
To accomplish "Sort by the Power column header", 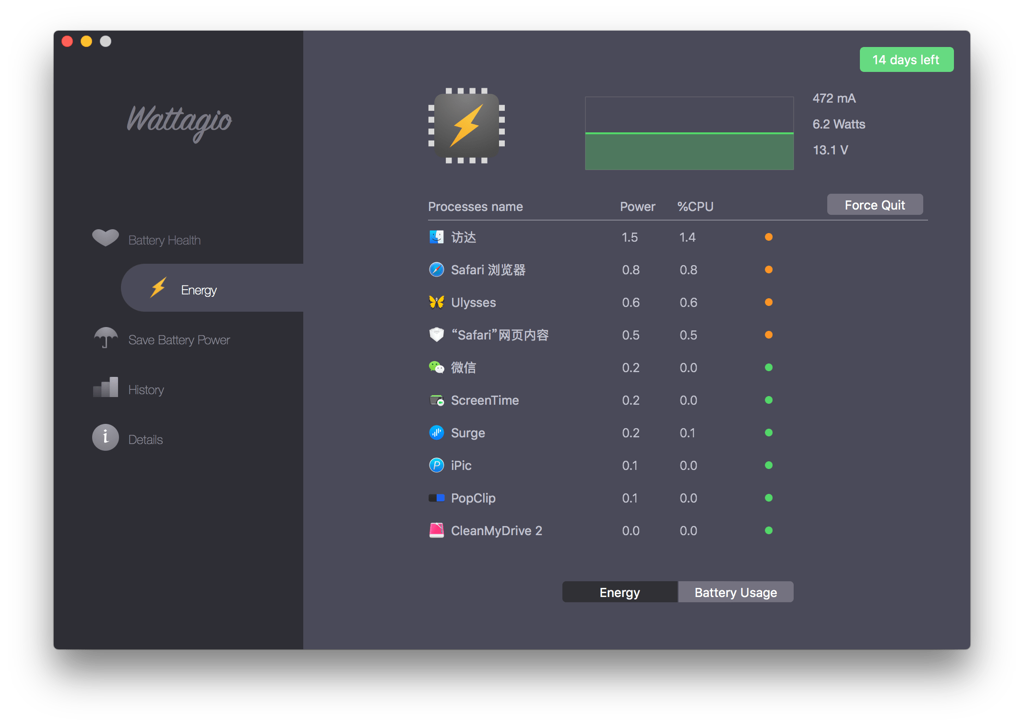I will coord(637,206).
